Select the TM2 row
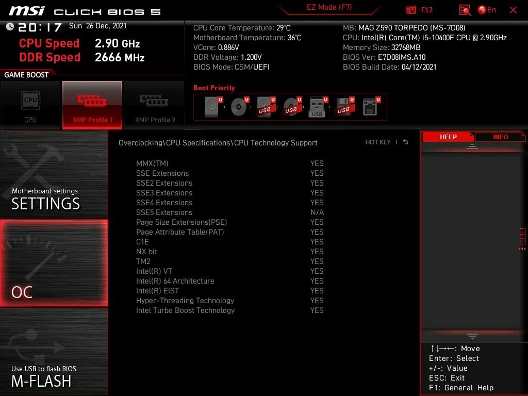This screenshot has height=396, width=528. click(x=229, y=261)
